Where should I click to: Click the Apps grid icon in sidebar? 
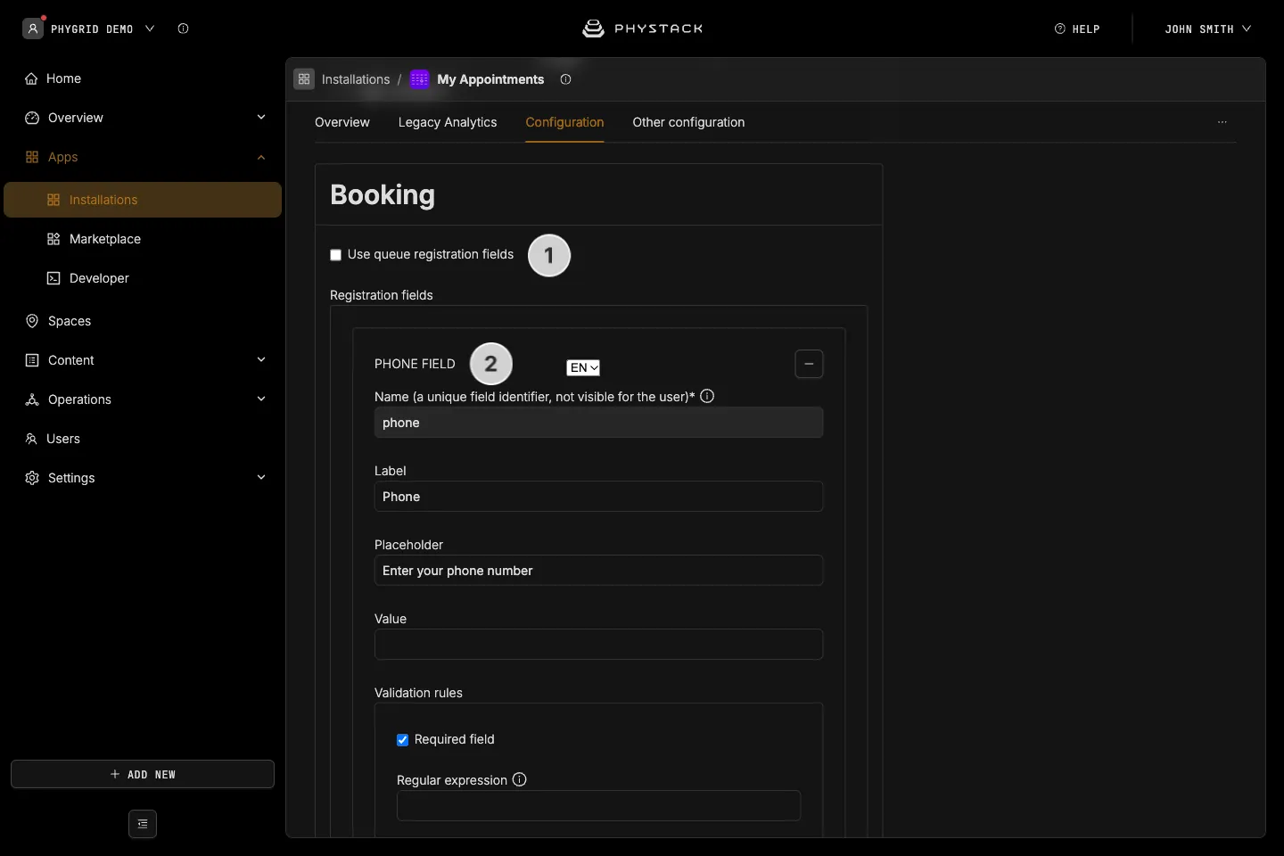[32, 157]
